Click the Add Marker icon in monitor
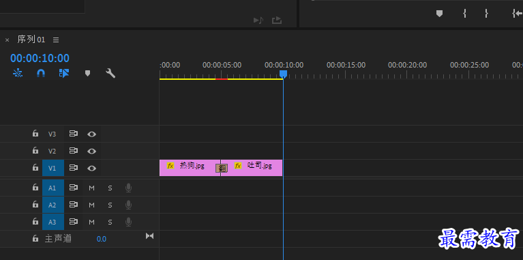 pyautogui.click(x=440, y=14)
